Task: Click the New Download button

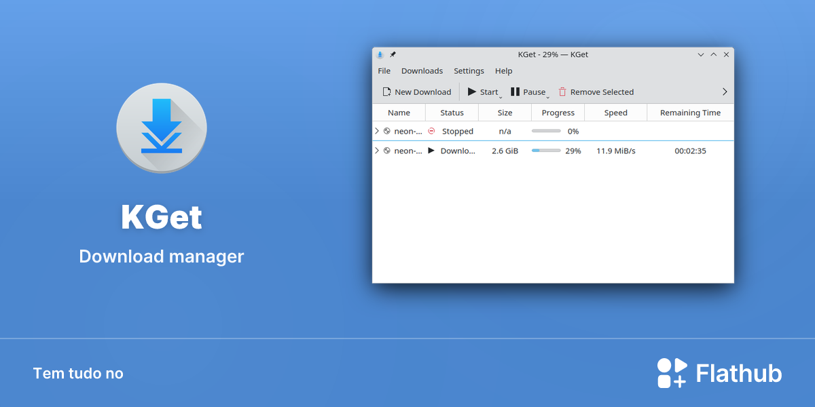Action: pos(416,92)
